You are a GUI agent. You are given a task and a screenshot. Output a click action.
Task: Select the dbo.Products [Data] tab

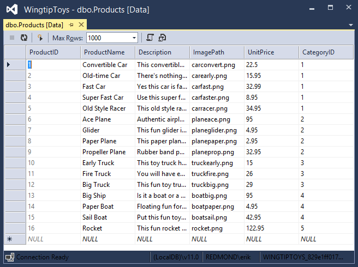click(x=34, y=25)
